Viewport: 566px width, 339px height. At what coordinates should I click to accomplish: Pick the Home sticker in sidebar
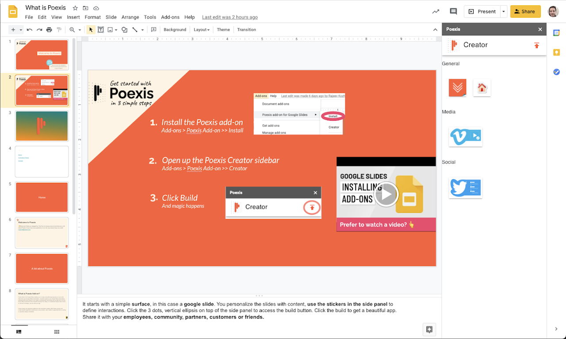(482, 88)
